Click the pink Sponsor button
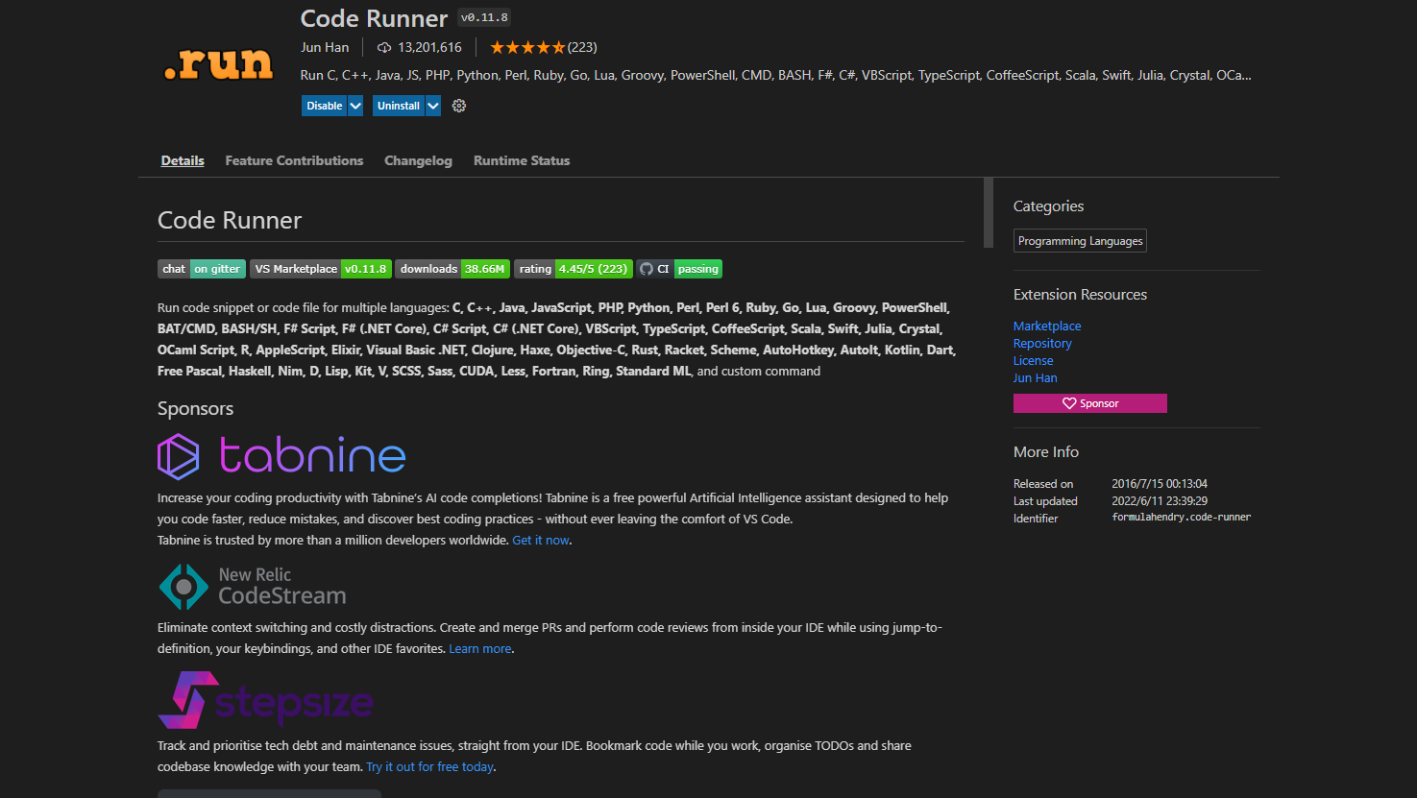The width and height of the screenshot is (1417, 798). point(1090,403)
